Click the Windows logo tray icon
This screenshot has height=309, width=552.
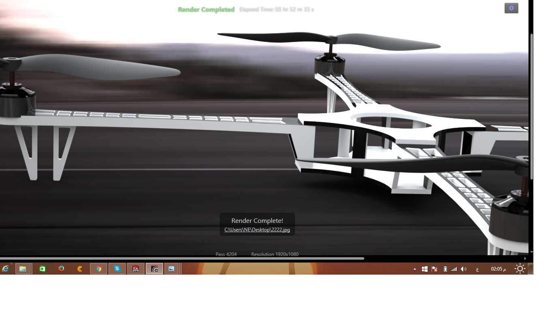pyautogui.click(x=425, y=269)
